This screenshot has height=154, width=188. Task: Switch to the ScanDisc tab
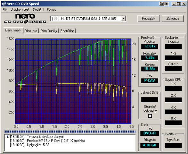coord(67,31)
